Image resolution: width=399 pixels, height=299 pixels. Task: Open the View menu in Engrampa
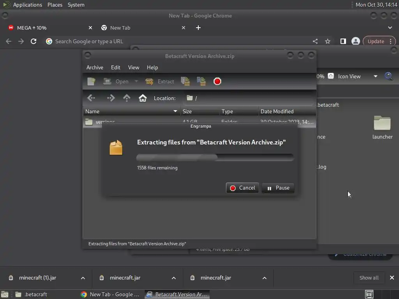(134, 67)
